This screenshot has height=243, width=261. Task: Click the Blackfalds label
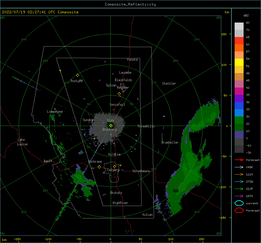tap(123, 80)
